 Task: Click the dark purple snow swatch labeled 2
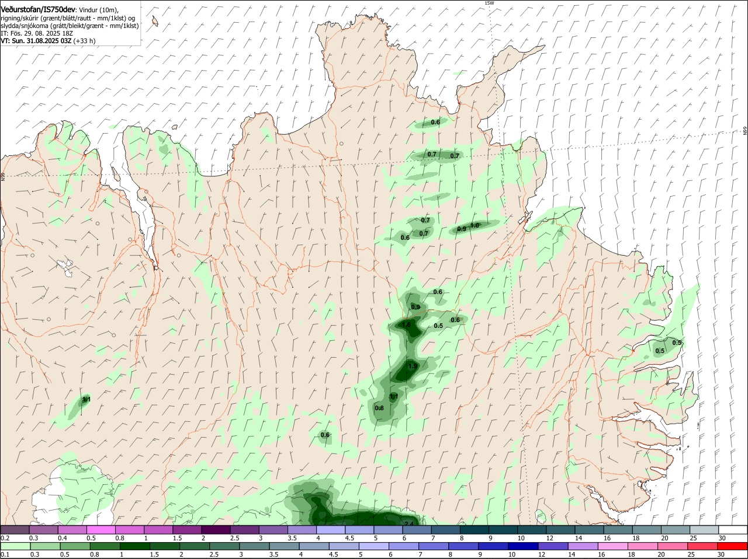[x=216, y=529]
